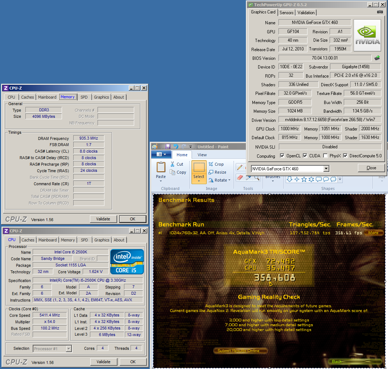This screenshot has height=369, width=388.
Task: Click Validate in the lower CPU-Z CPU window
Action: (103, 362)
